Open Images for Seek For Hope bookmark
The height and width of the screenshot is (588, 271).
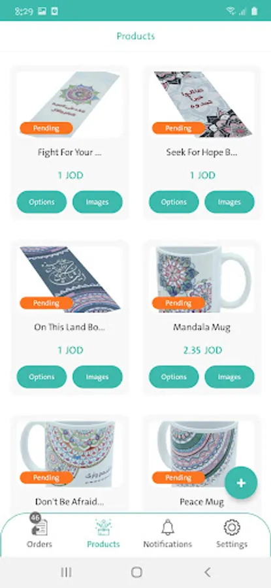[x=229, y=202]
